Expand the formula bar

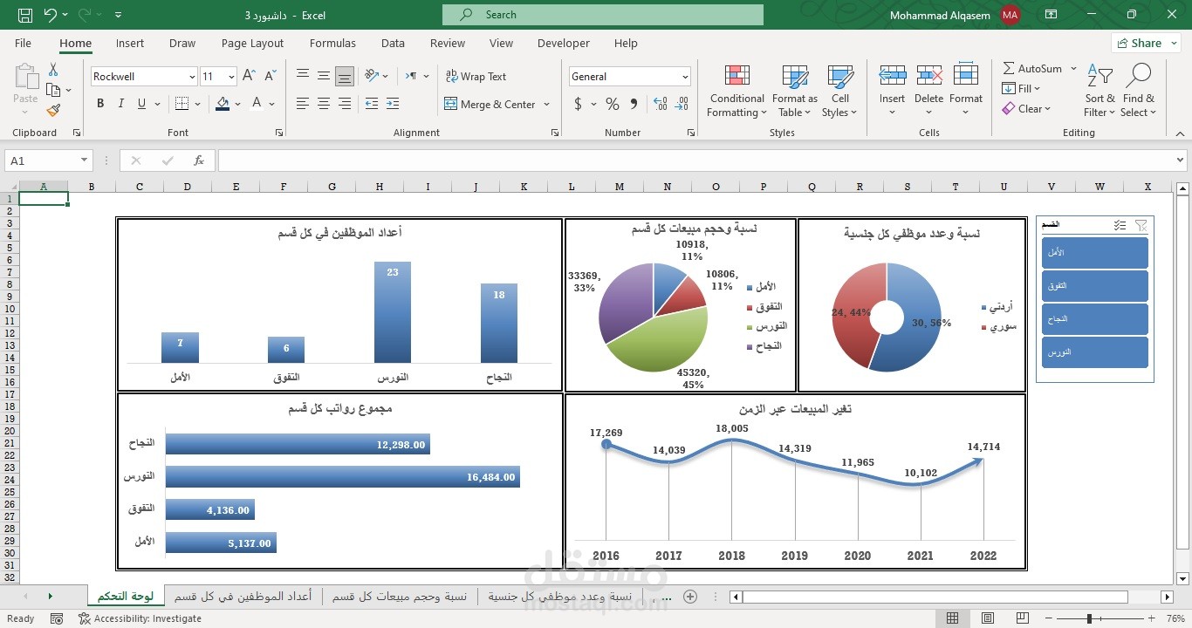click(1181, 160)
